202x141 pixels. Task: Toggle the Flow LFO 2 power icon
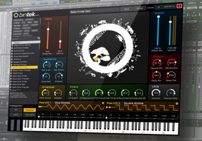[x=177, y=104]
